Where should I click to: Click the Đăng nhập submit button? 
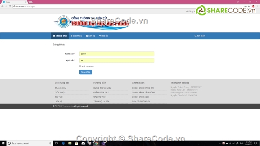[86, 72]
